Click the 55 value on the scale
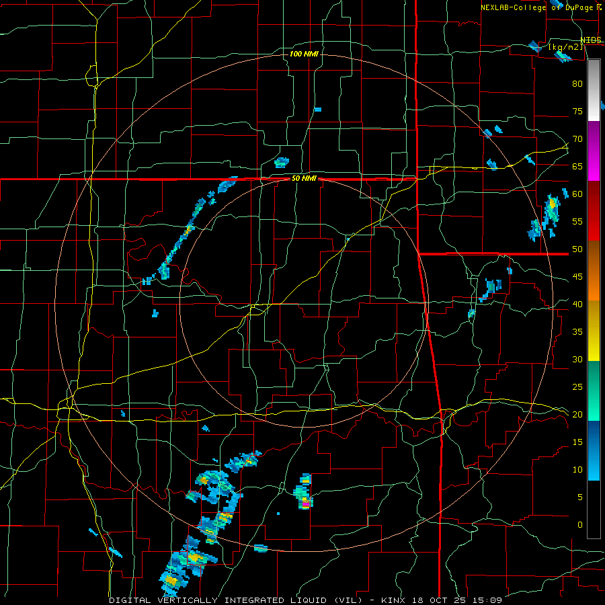This screenshot has height=605, width=605. point(577,221)
